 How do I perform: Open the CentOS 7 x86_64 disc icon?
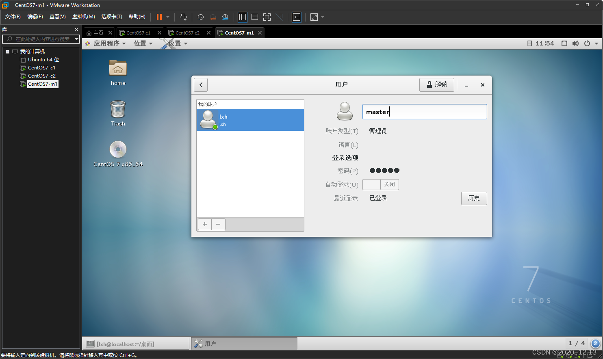click(118, 154)
